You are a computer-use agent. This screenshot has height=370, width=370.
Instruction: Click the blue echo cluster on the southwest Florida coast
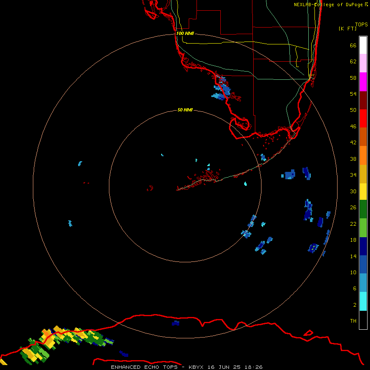coord(221,88)
